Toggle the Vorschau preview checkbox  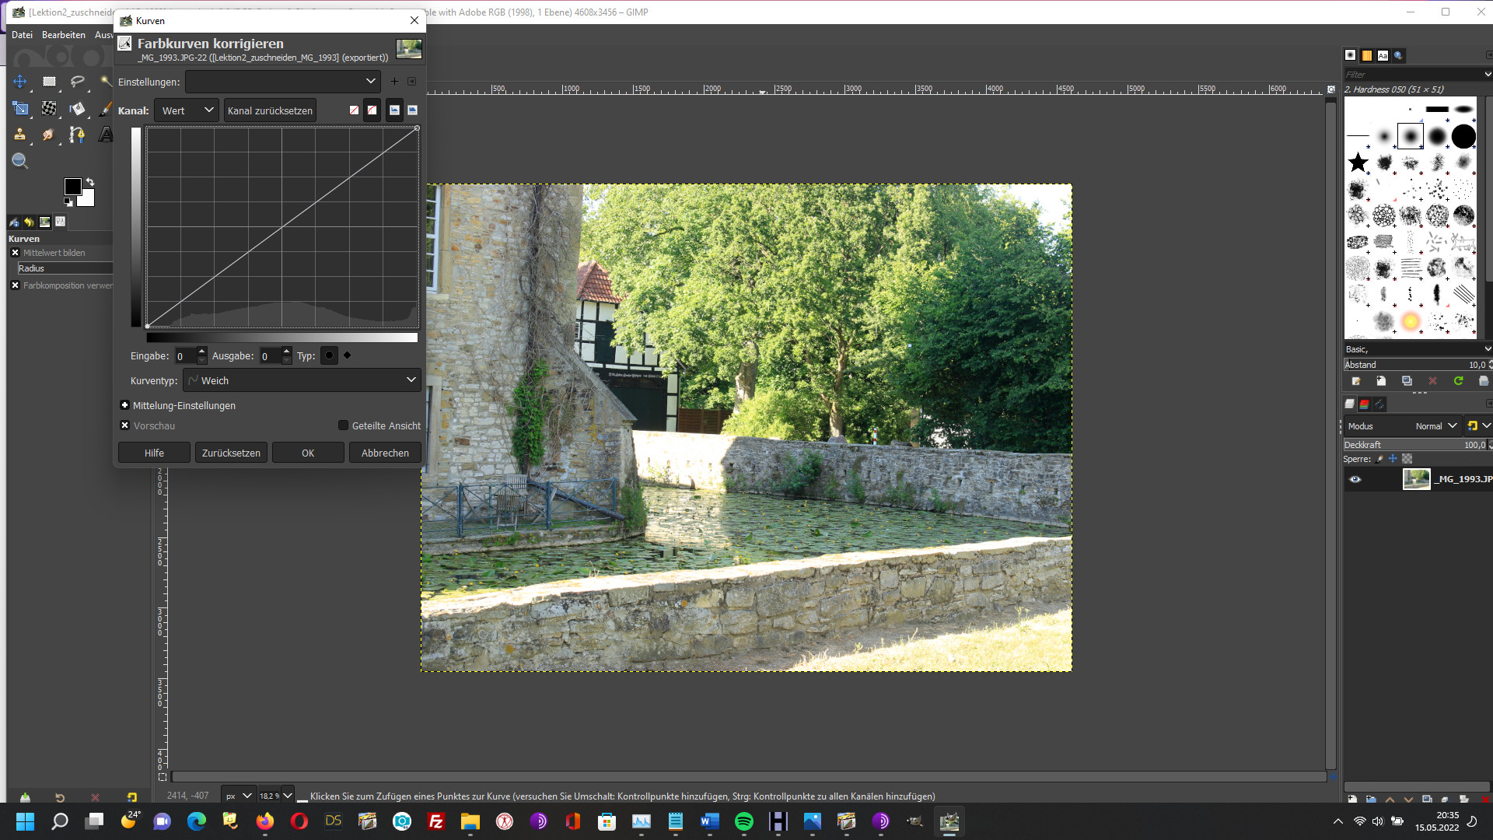[124, 425]
